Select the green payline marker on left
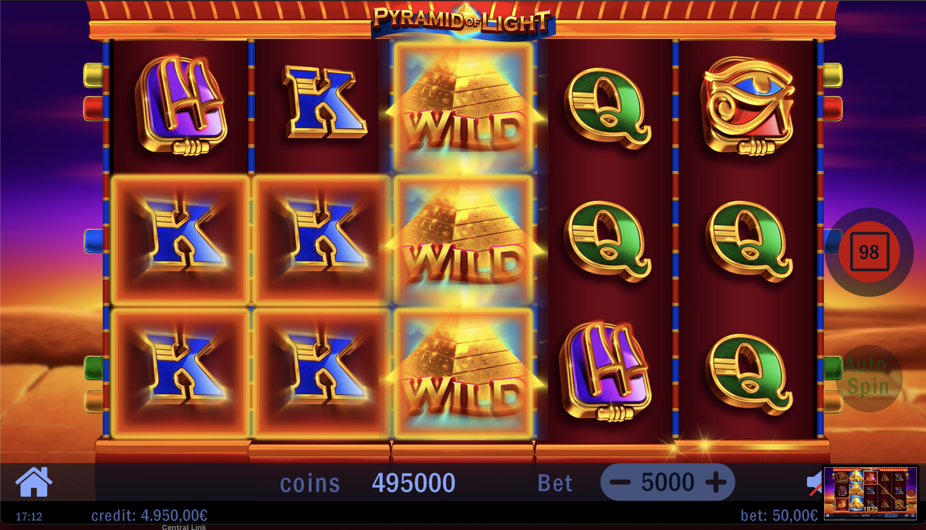This screenshot has height=530, width=926. click(93, 368)
